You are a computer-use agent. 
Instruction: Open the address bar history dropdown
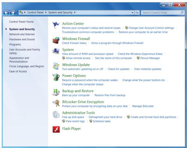coord(133,13)
